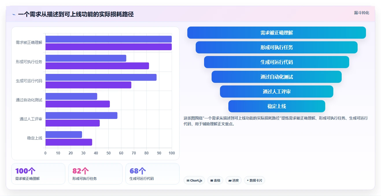Select the 通过自动化测试 funnel stage
The image size is (381, 196).
click(x=277, y=77)
